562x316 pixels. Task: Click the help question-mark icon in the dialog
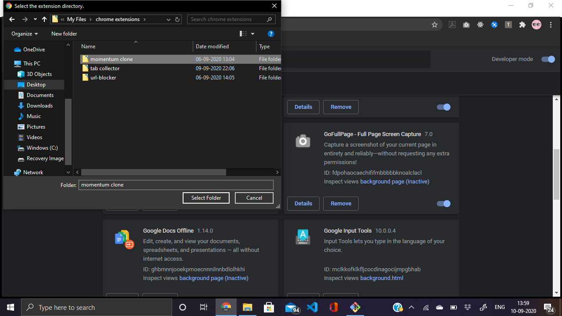[271, 34]
